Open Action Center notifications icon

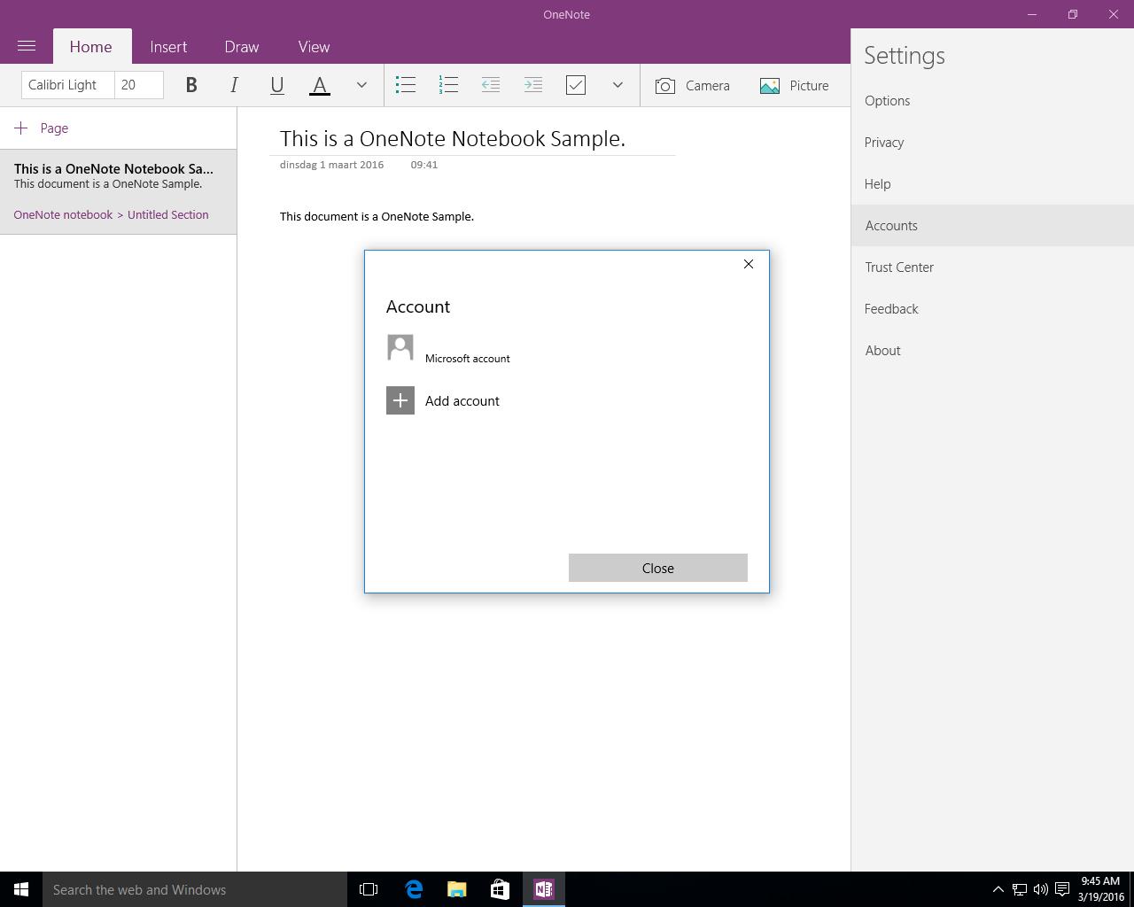click(1062, 889)
